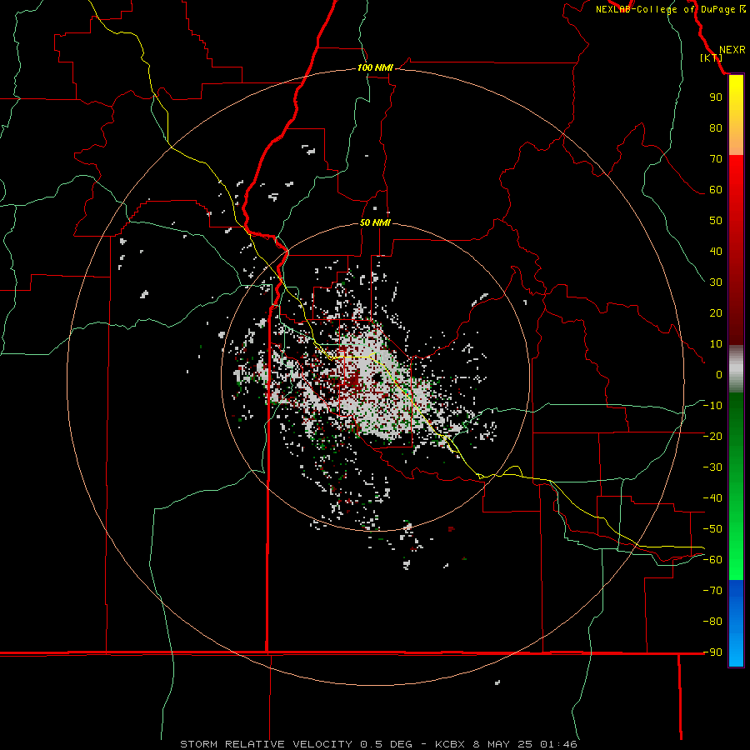Screen dimensions: 750x750
Task: Click the -40 value on the velocity scale
Action: 712,498
